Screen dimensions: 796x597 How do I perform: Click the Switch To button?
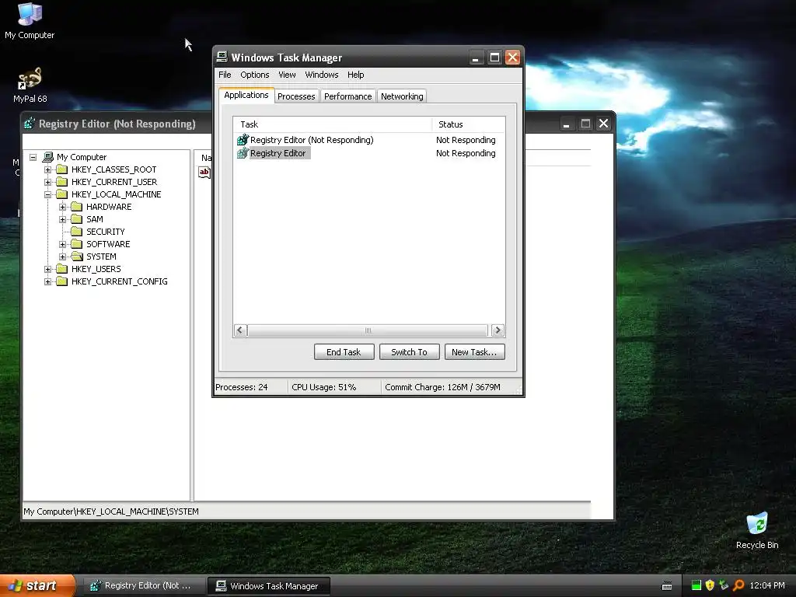pos(409,352)
